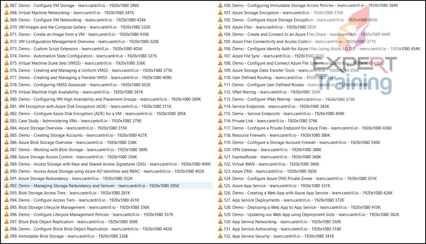Image resolution: width=426 pixels, height=244 pixels.
Task: Click VLC icon next to 123 Azure DNS
Action: [x=220, y=171]
